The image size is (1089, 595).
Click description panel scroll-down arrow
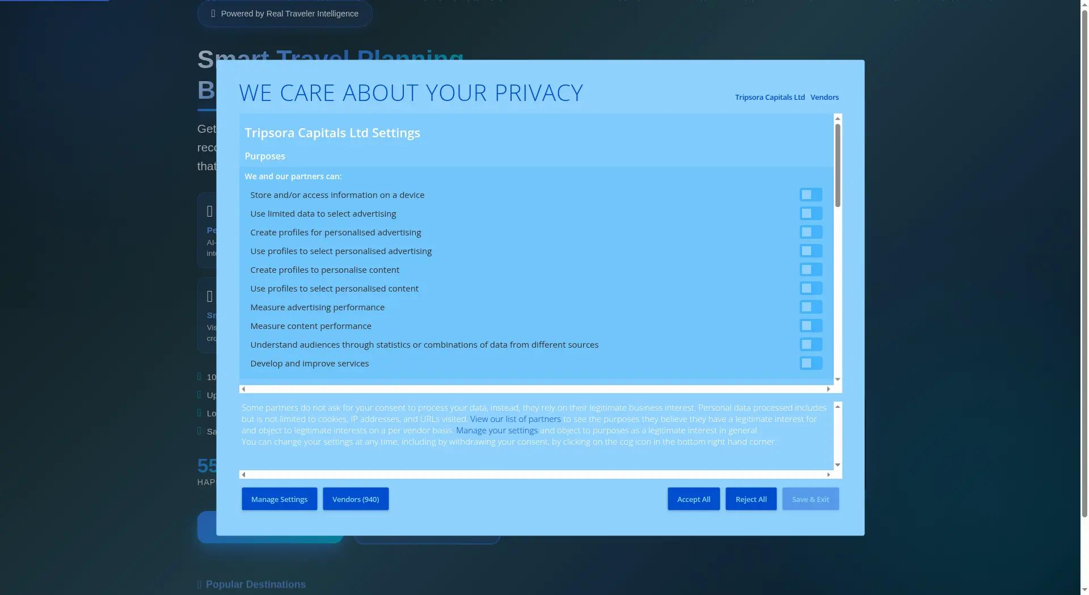837,465
